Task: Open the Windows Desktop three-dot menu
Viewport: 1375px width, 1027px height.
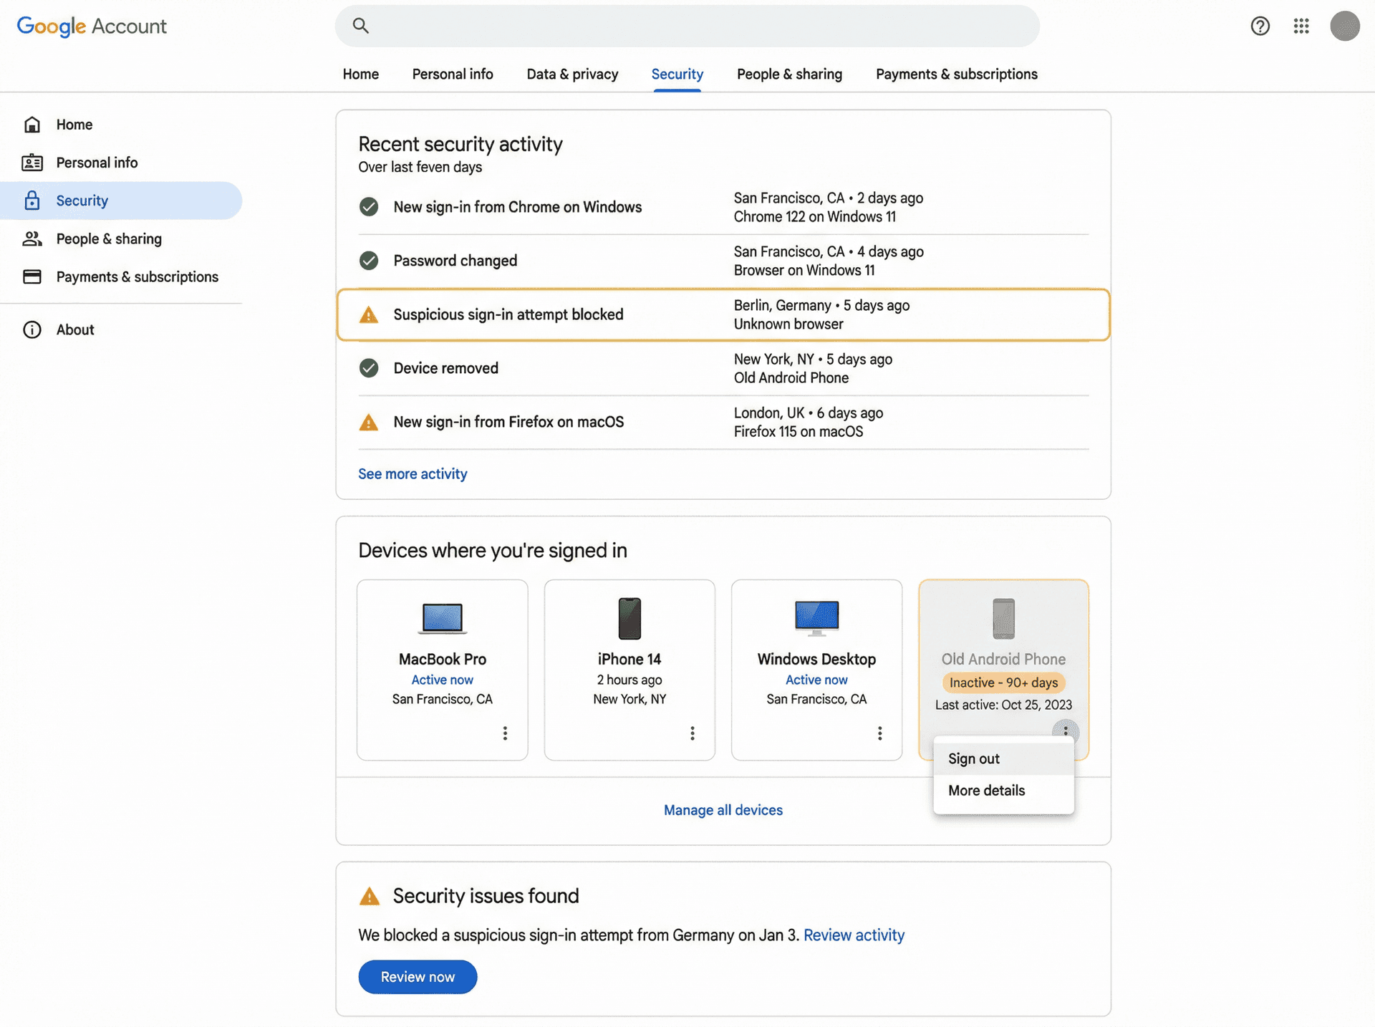Action: point(879,733)
